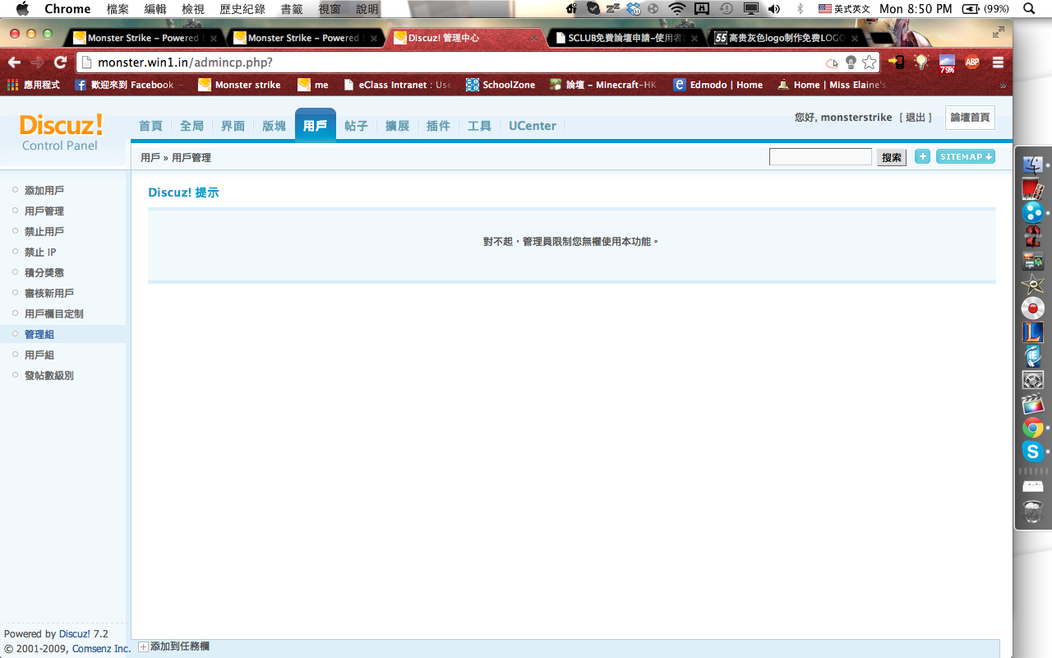Switch to the 版塊 admin tab
1052x658 pixels.
(274, 126)
